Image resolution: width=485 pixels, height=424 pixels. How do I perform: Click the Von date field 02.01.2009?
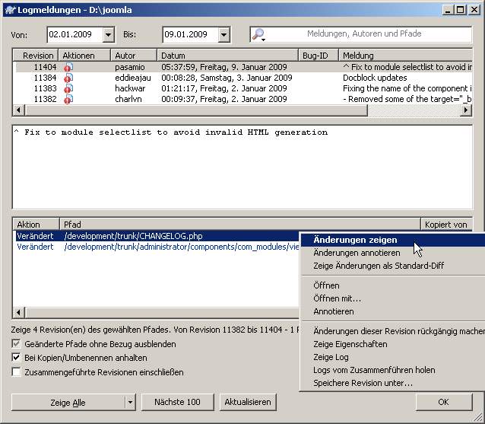(x=74, y=34)
